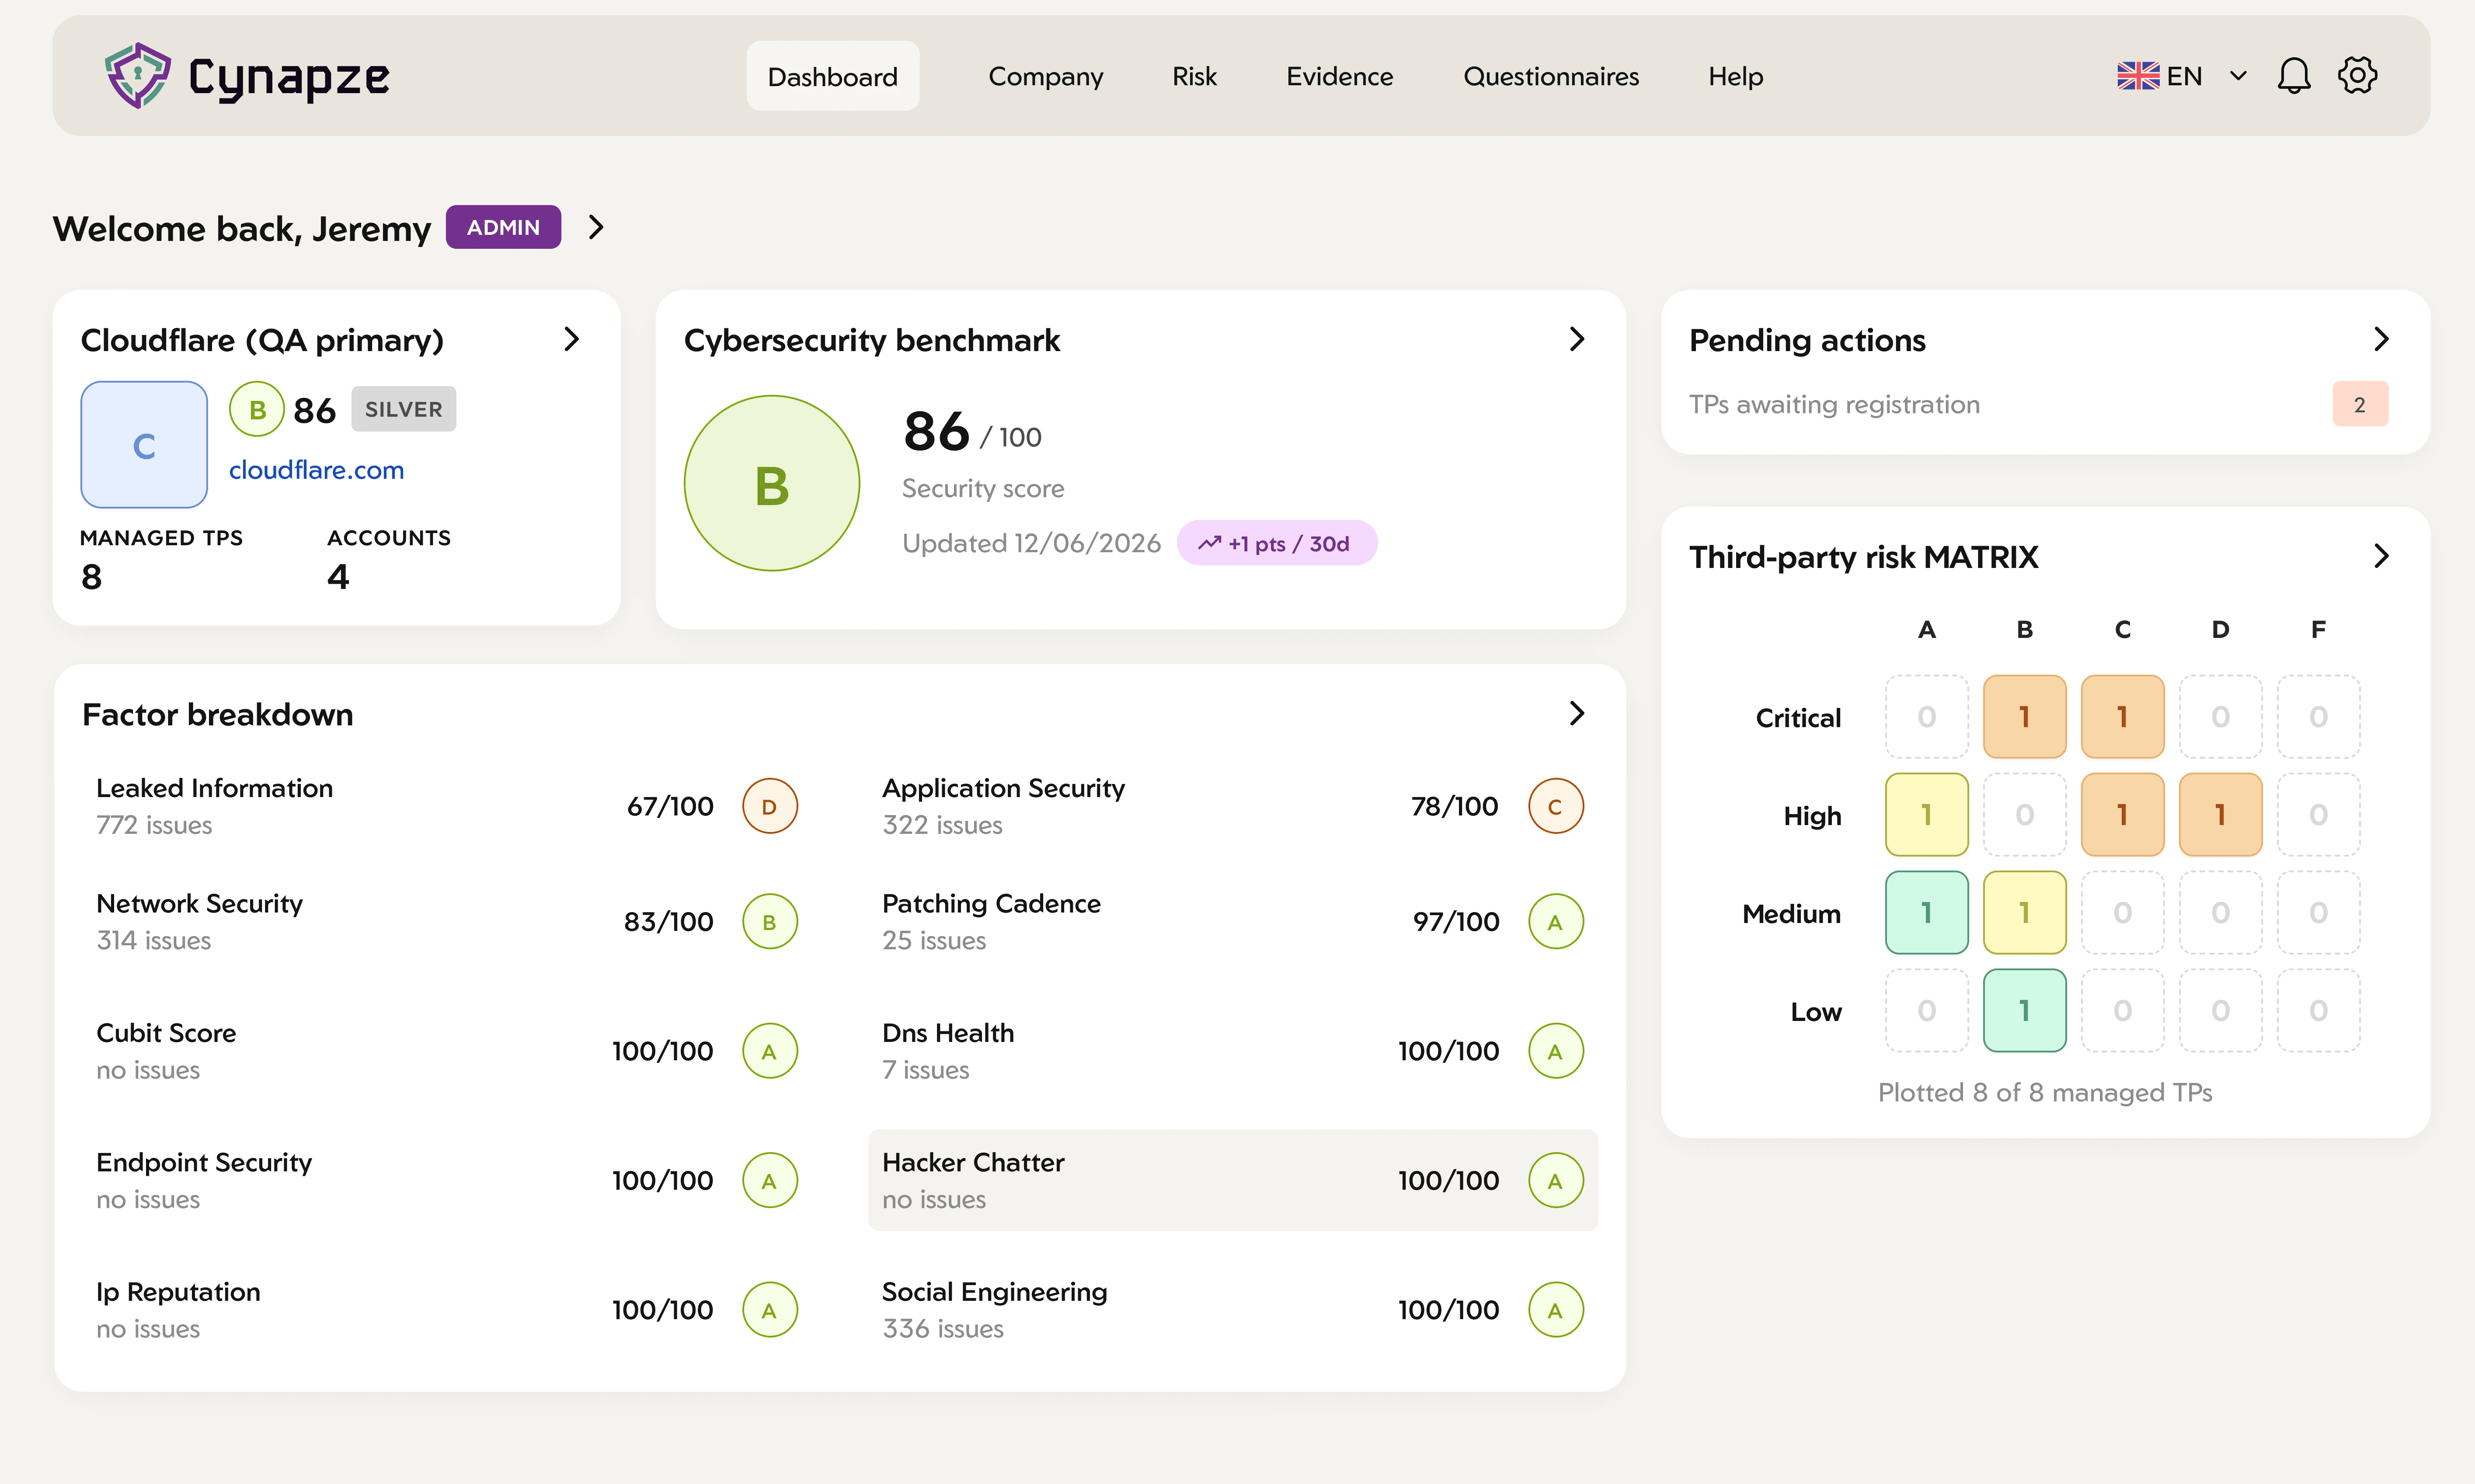2475x1484 pixels.
Task: Expand the Factor breakdown chevron
Action: 1577,713
